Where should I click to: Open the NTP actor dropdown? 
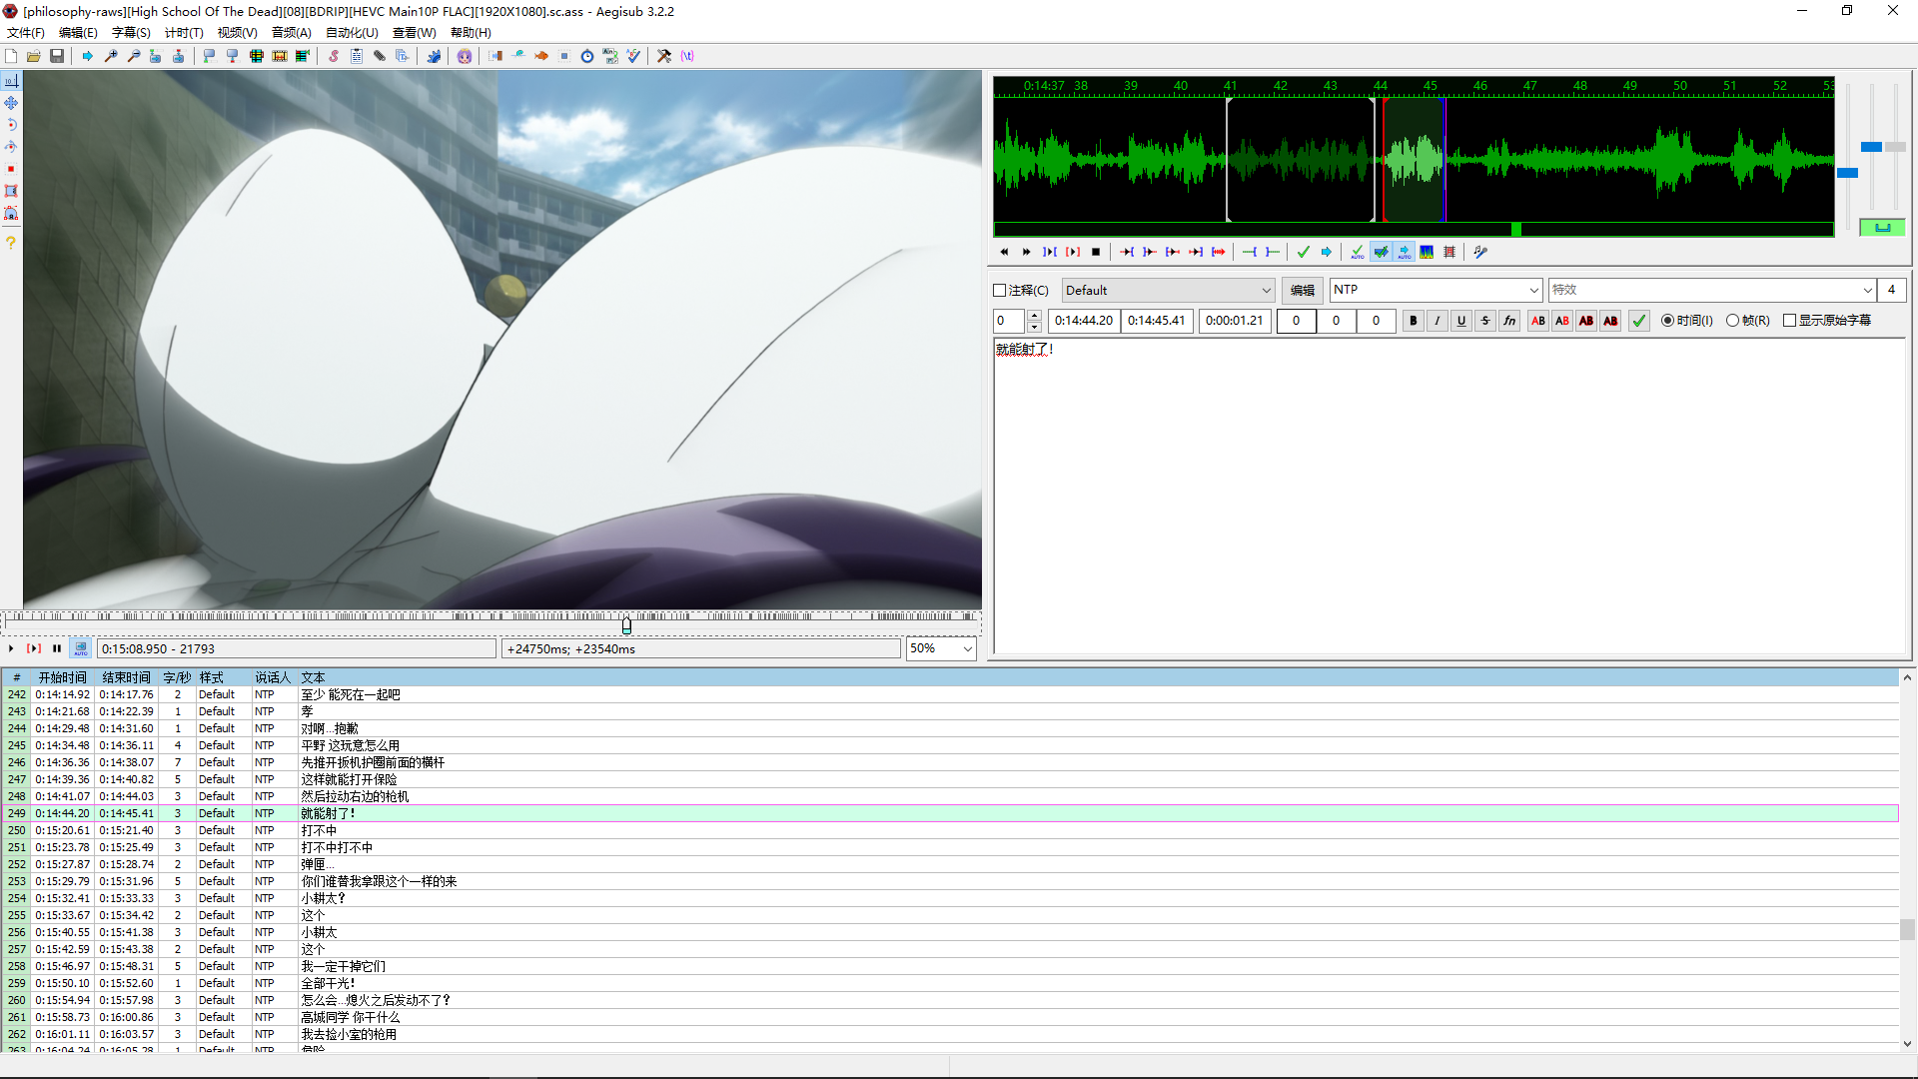click(1436, 290)
